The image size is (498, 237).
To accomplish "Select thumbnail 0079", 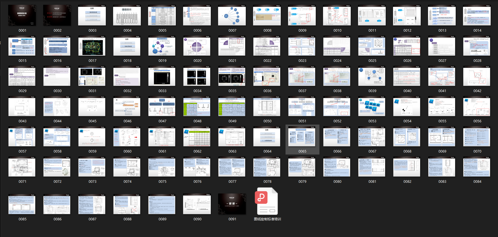I will pos(302,167).
